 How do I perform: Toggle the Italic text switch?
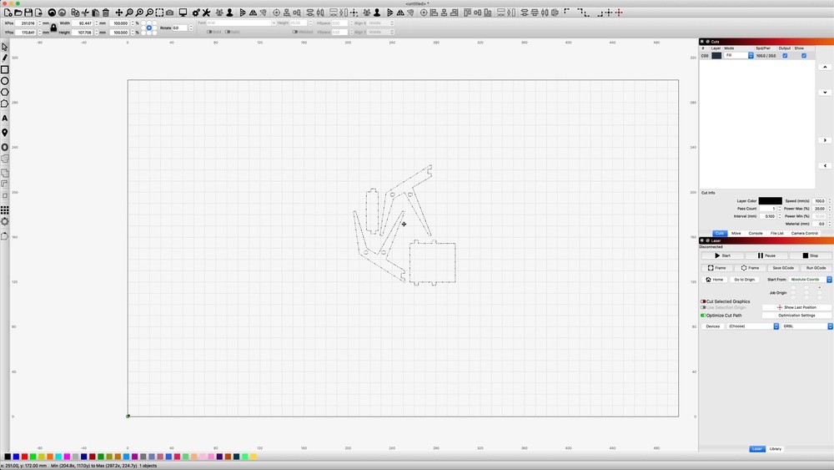(x=227, y=32)
